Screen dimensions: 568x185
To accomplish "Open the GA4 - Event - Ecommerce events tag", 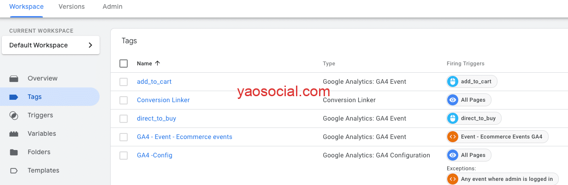I will tap(184, 137).
